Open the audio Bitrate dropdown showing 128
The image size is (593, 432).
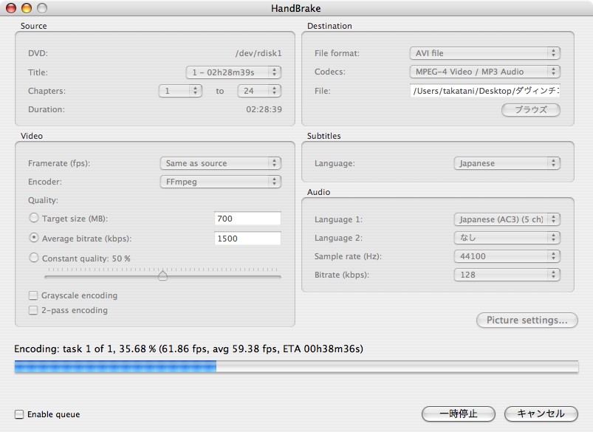tap(507, 275)
